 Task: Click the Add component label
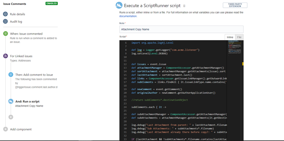pyautogui.click(x=21, y=129)
